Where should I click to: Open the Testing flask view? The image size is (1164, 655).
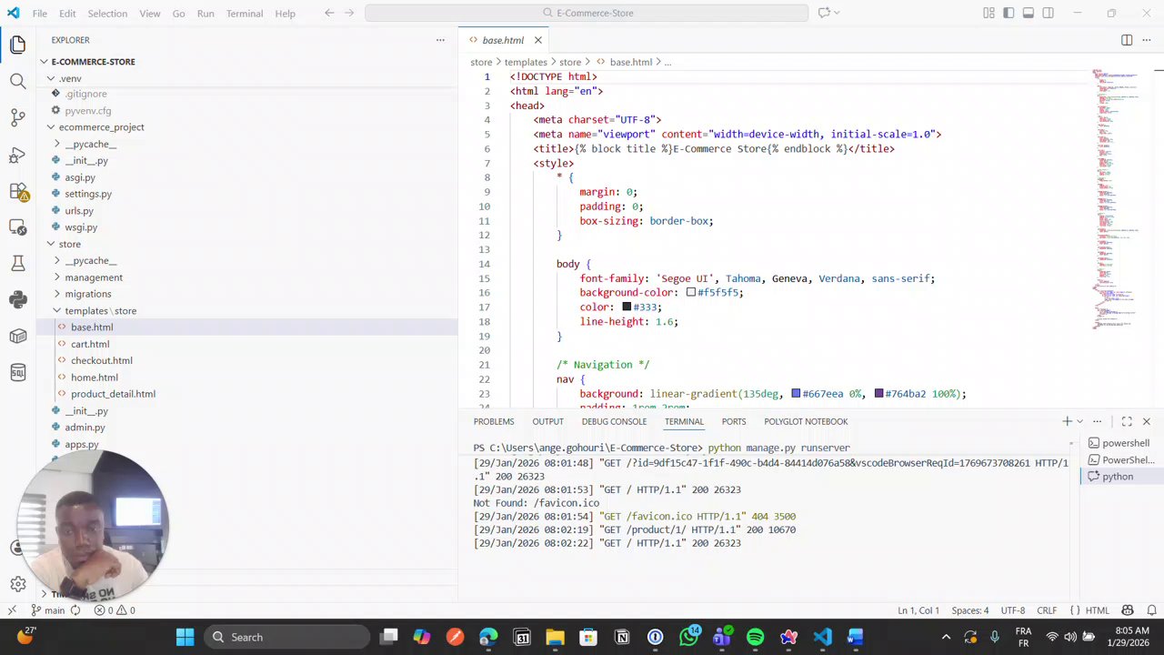[17, 264]
